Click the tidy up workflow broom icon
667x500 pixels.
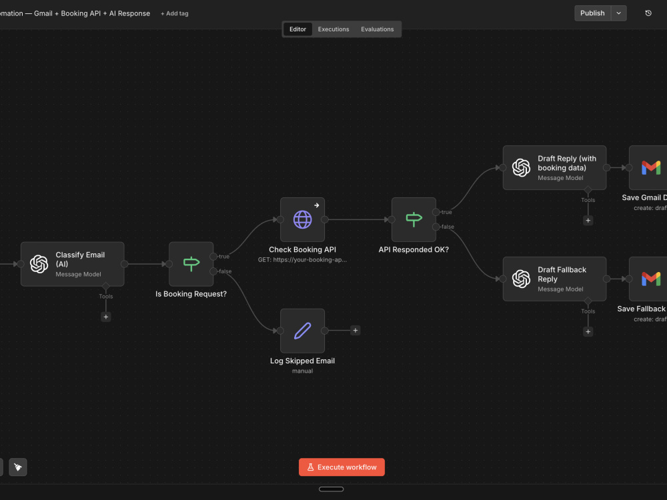pos(18,467)
